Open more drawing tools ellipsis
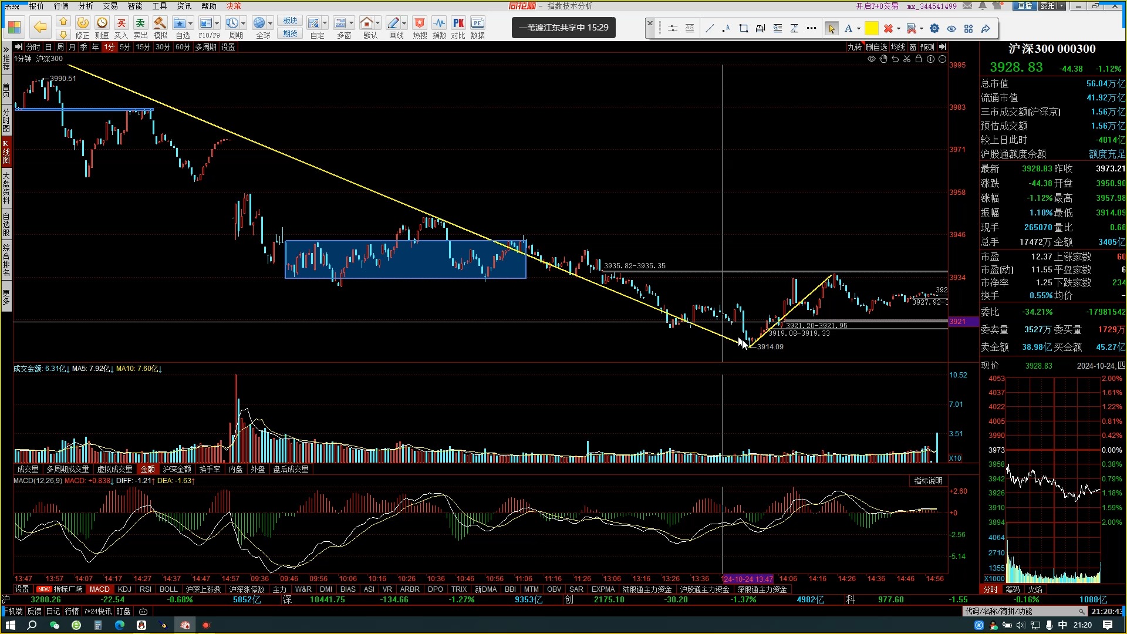 tap(811, 28)
